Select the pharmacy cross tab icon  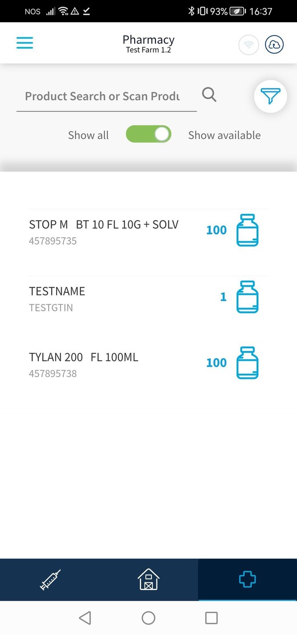(x=247, y=579)
